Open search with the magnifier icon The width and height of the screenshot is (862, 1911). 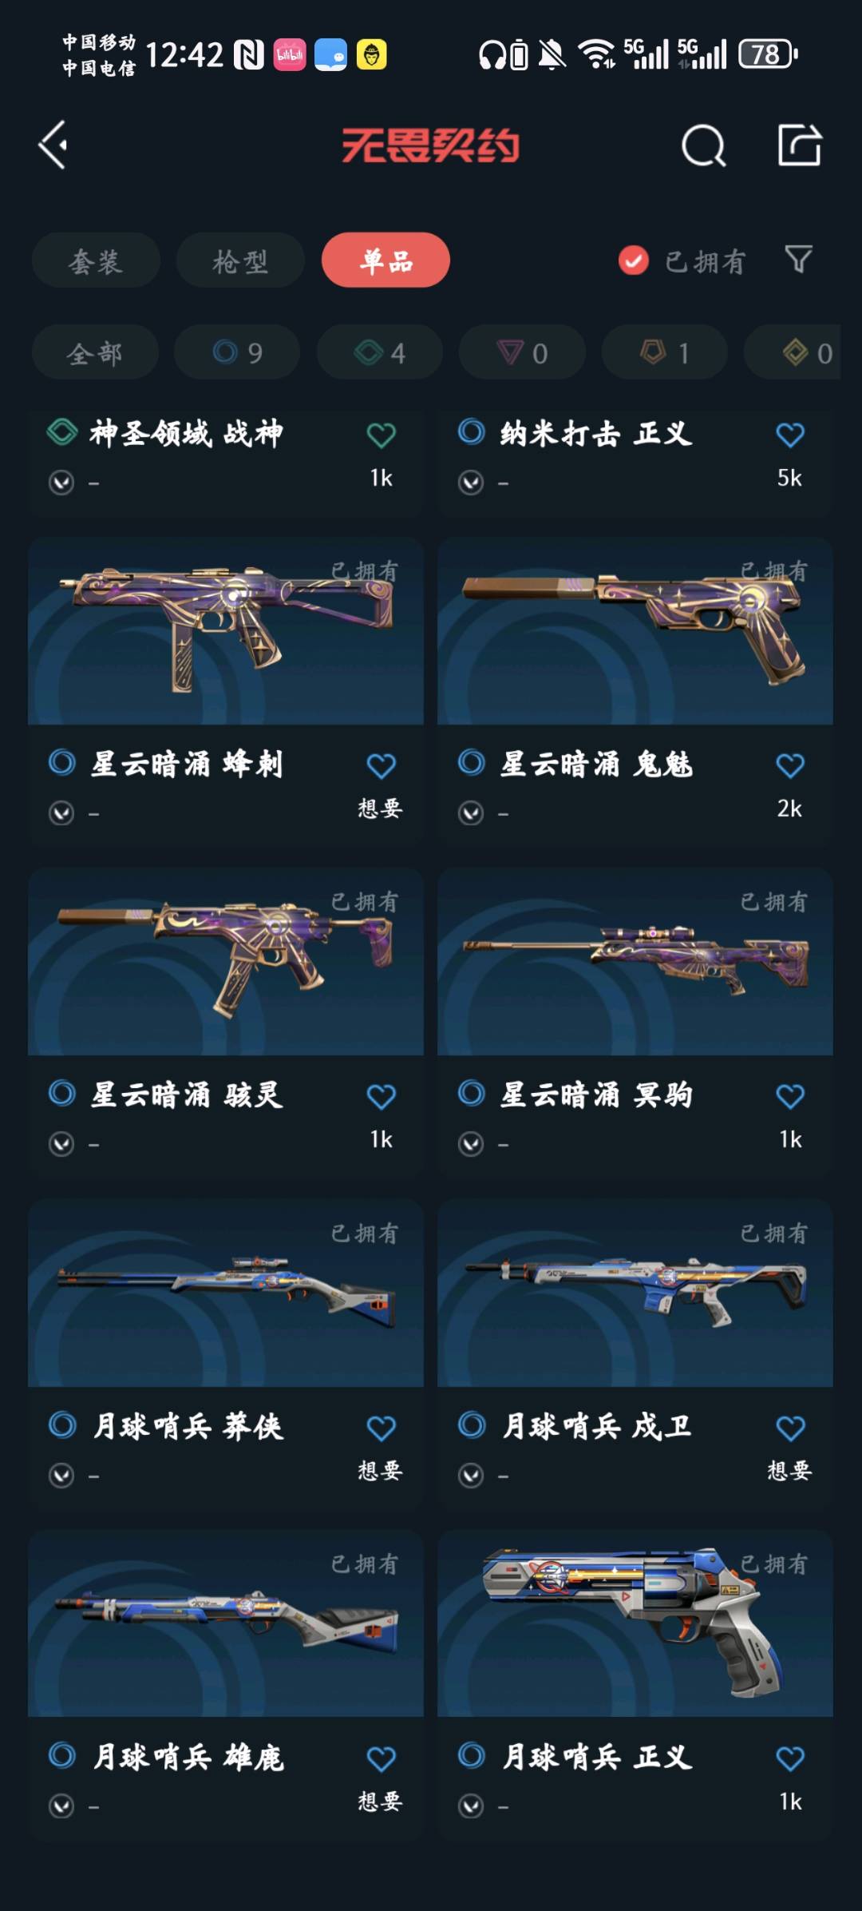[704, 145]
